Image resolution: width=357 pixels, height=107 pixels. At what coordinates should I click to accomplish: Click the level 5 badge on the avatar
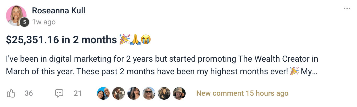tap(24, 22)
